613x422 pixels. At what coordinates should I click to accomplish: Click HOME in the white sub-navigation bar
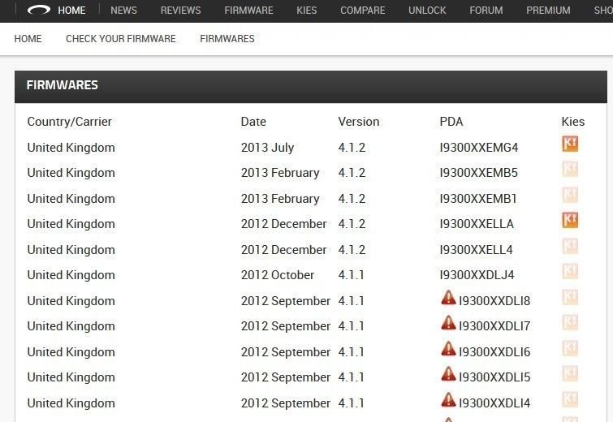click(x=28, y=39)
